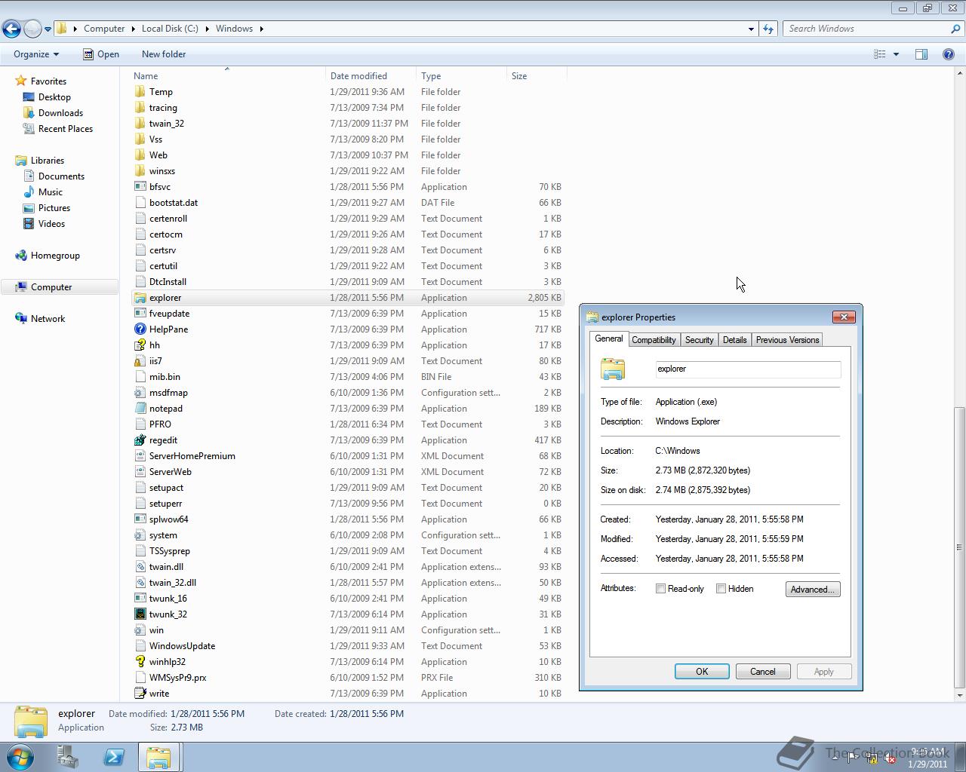966x772 pixels.
Task: Switch to Details tab
Action: click(734, 340)
